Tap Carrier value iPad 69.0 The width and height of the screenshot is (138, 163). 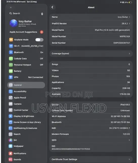125,105
